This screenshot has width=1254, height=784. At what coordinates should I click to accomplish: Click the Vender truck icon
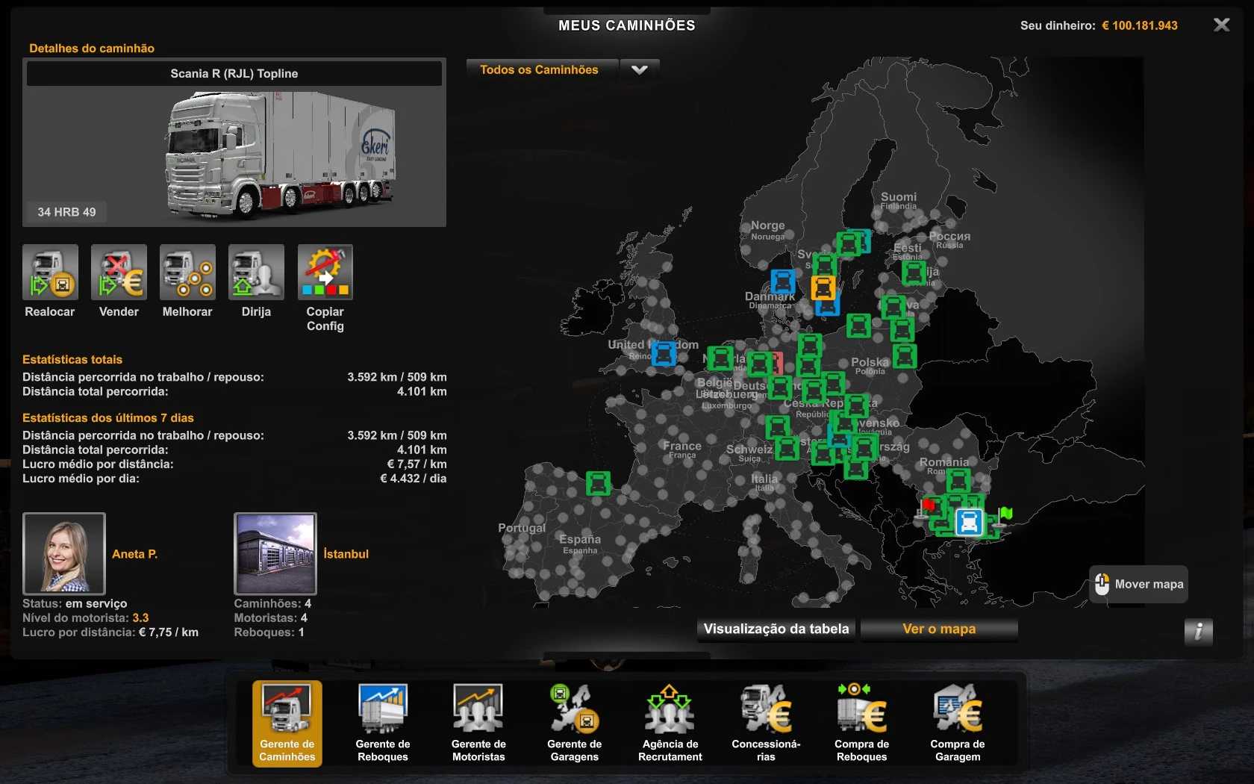click(119, 273)
